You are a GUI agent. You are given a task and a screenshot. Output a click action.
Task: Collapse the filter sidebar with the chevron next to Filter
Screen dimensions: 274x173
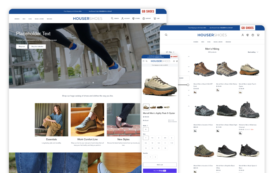pos(173,52)
